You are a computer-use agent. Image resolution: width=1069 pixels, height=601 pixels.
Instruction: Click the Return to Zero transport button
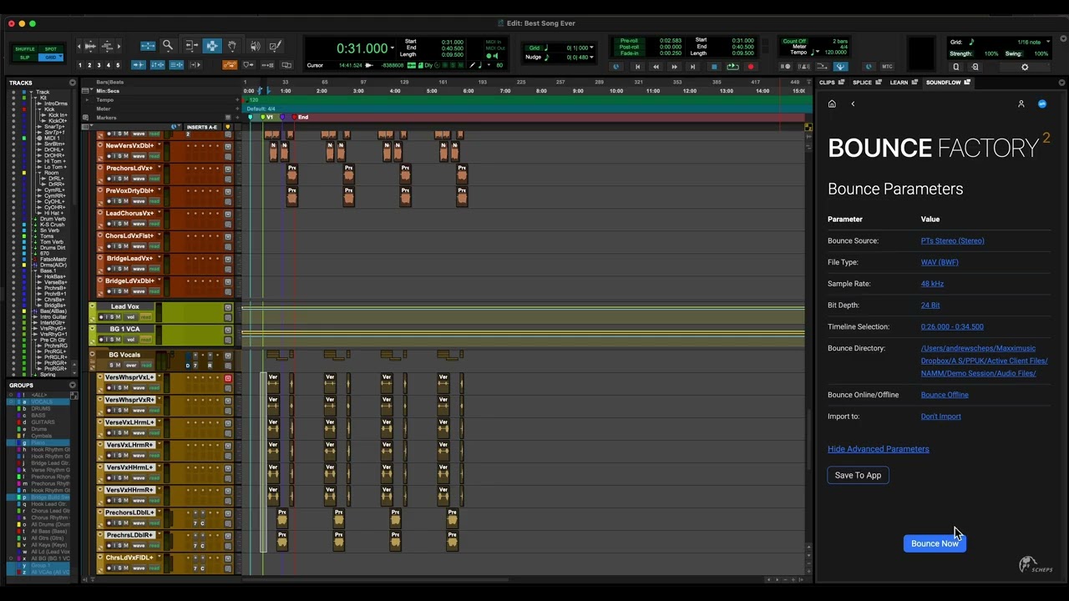point(637,67)
